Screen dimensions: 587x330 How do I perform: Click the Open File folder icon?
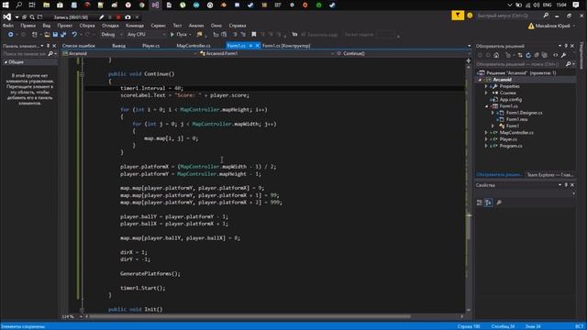[x=47, y=35]
